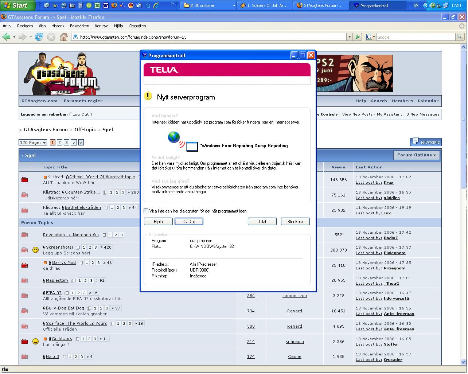Open the Bokmärken menu
Image resolution: width=468 pixels, height=374 pixels.
pyautogui.click(x=79, y=26)
